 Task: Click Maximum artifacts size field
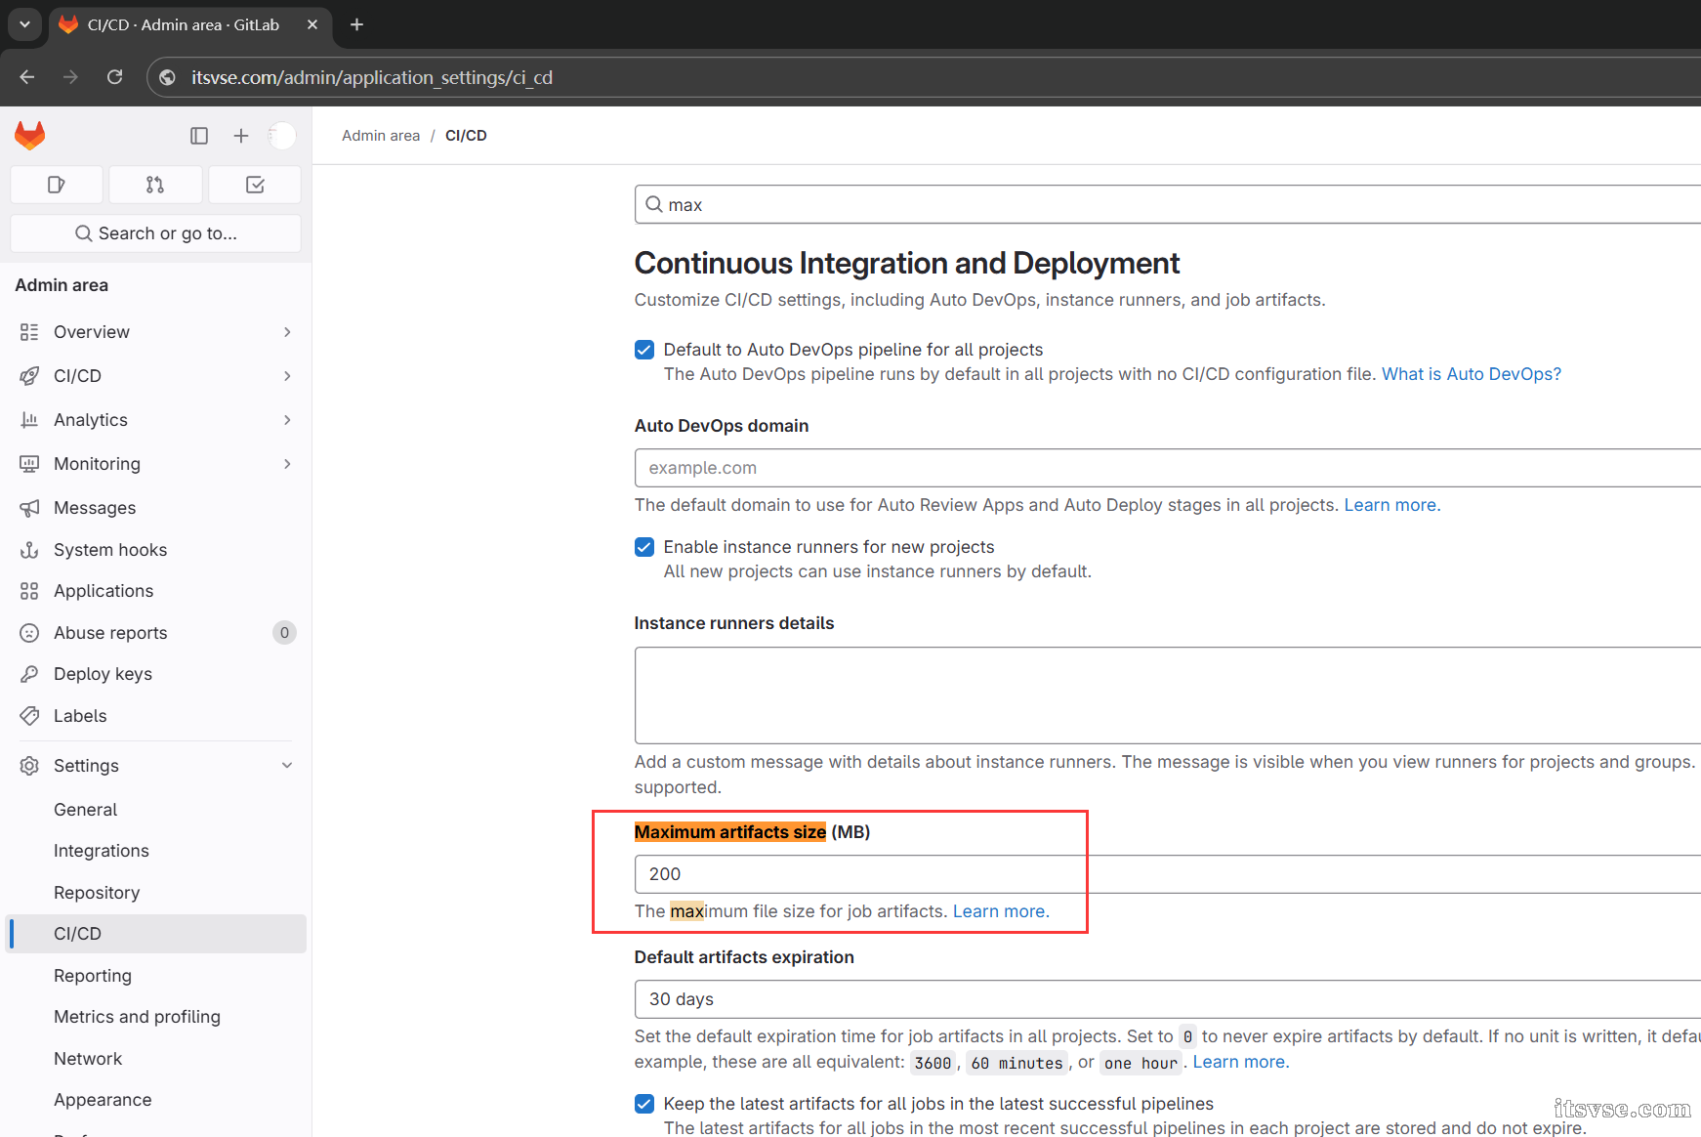(1167, 874)
